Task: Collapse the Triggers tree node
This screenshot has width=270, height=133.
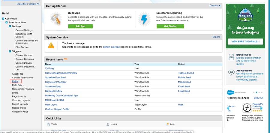Action: (10, 51)
